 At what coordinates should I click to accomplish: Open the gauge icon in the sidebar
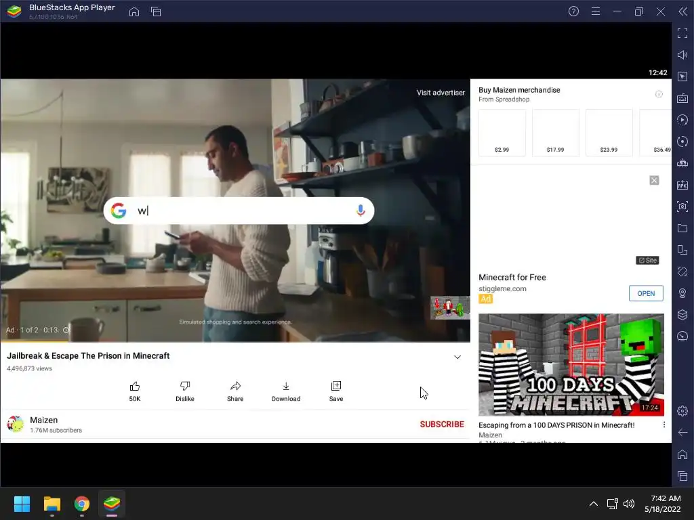tap(682, 337)
